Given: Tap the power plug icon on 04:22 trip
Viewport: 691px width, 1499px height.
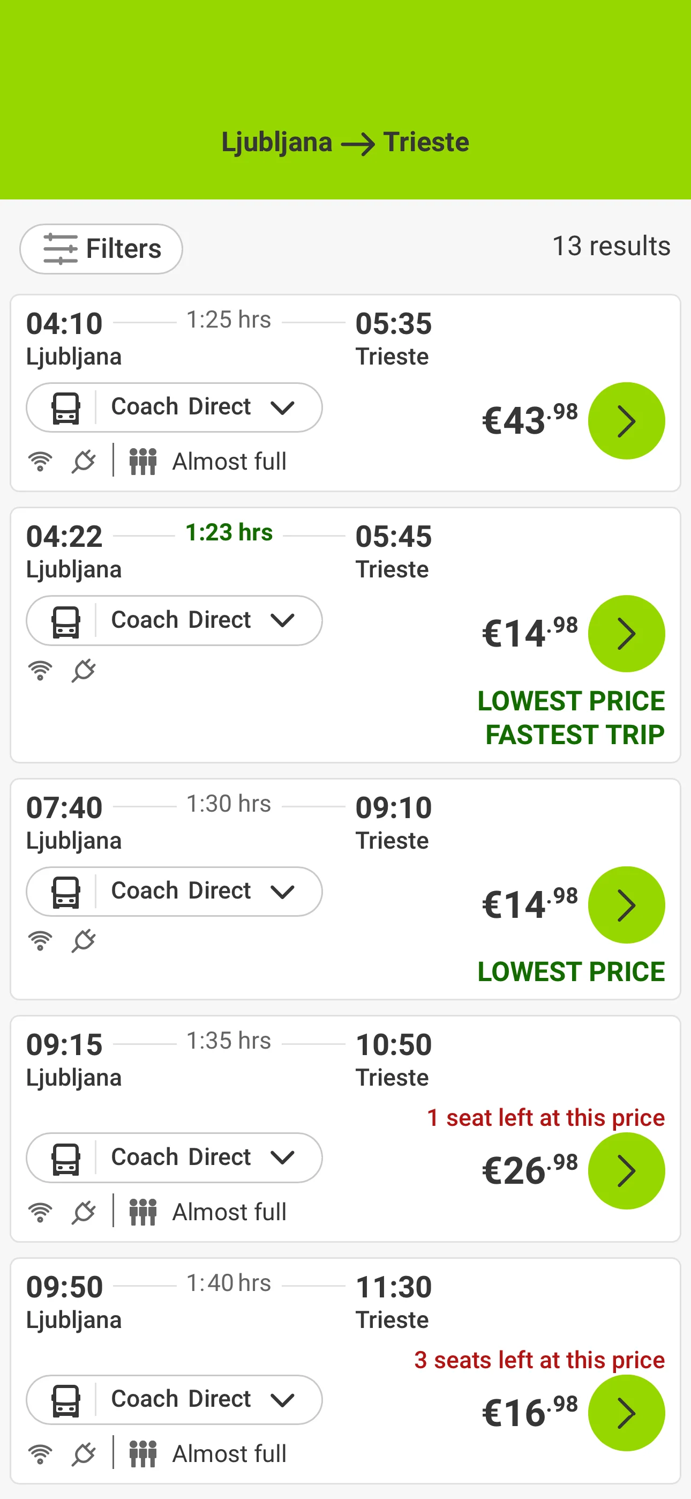Looking at the screenshot, I should [84, 670].
